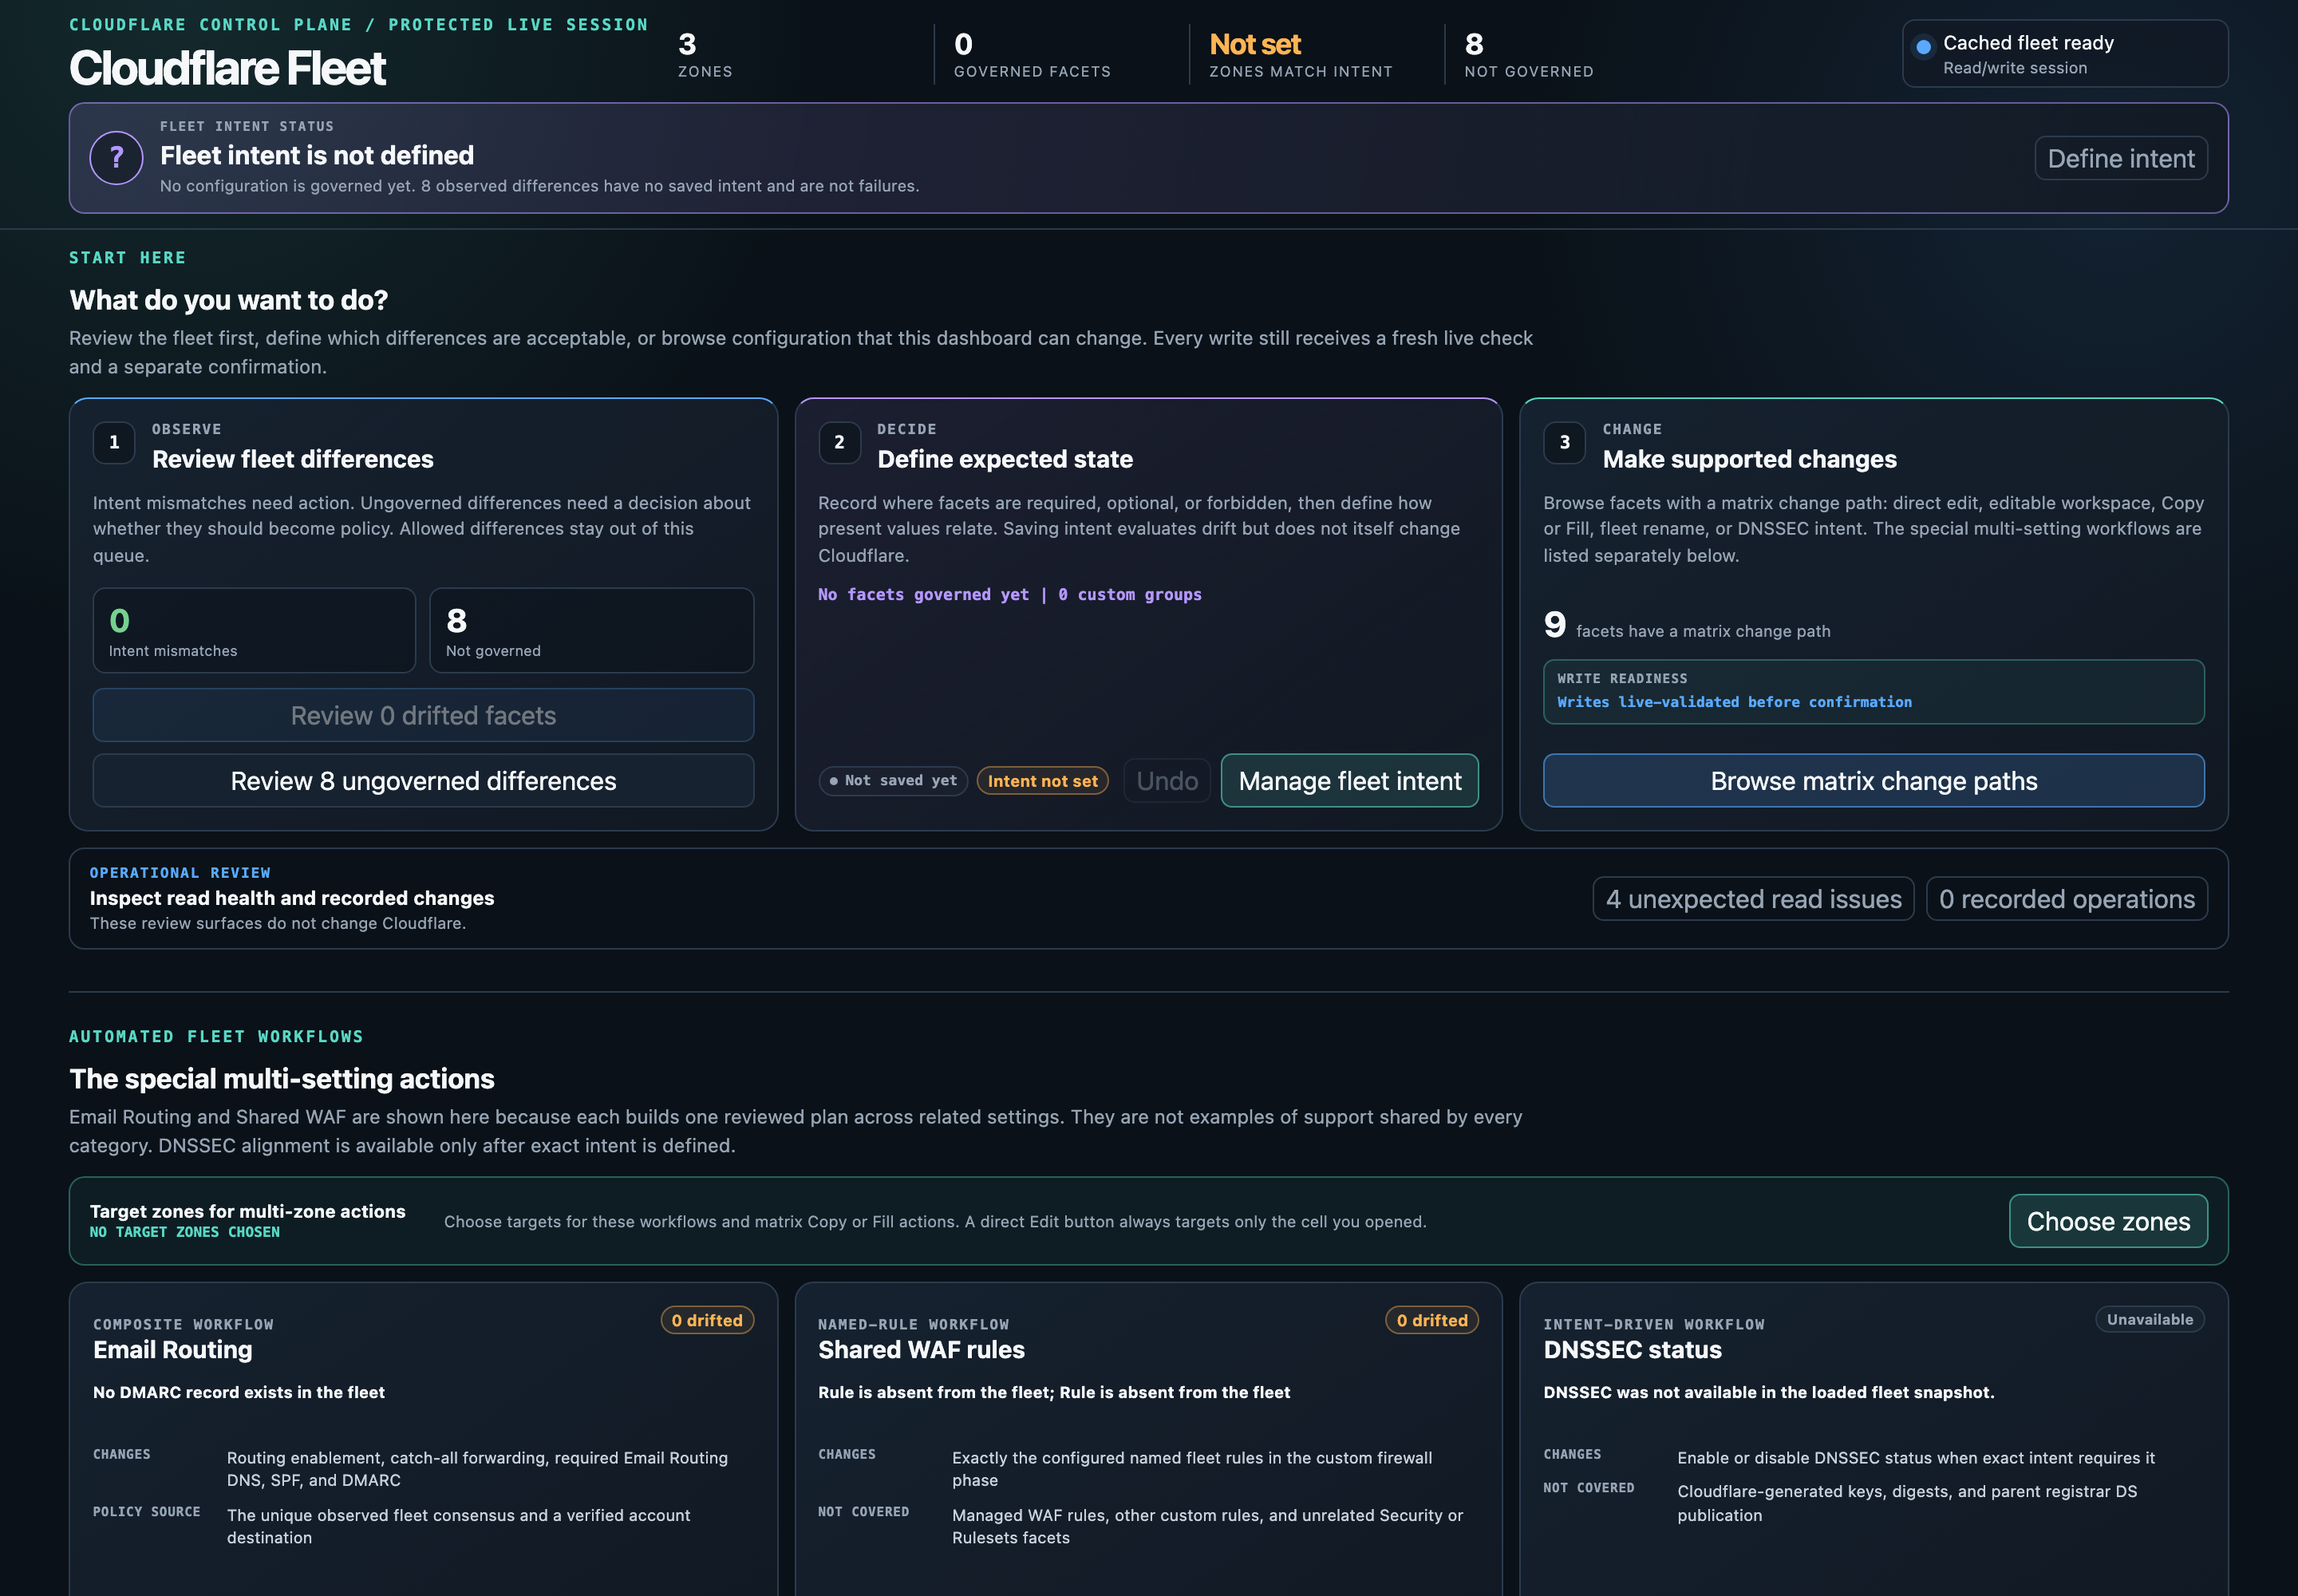Click the Cached fleet ready status panel
This screenshot has width=2298, height=1596.
[x=2064, y=54]
